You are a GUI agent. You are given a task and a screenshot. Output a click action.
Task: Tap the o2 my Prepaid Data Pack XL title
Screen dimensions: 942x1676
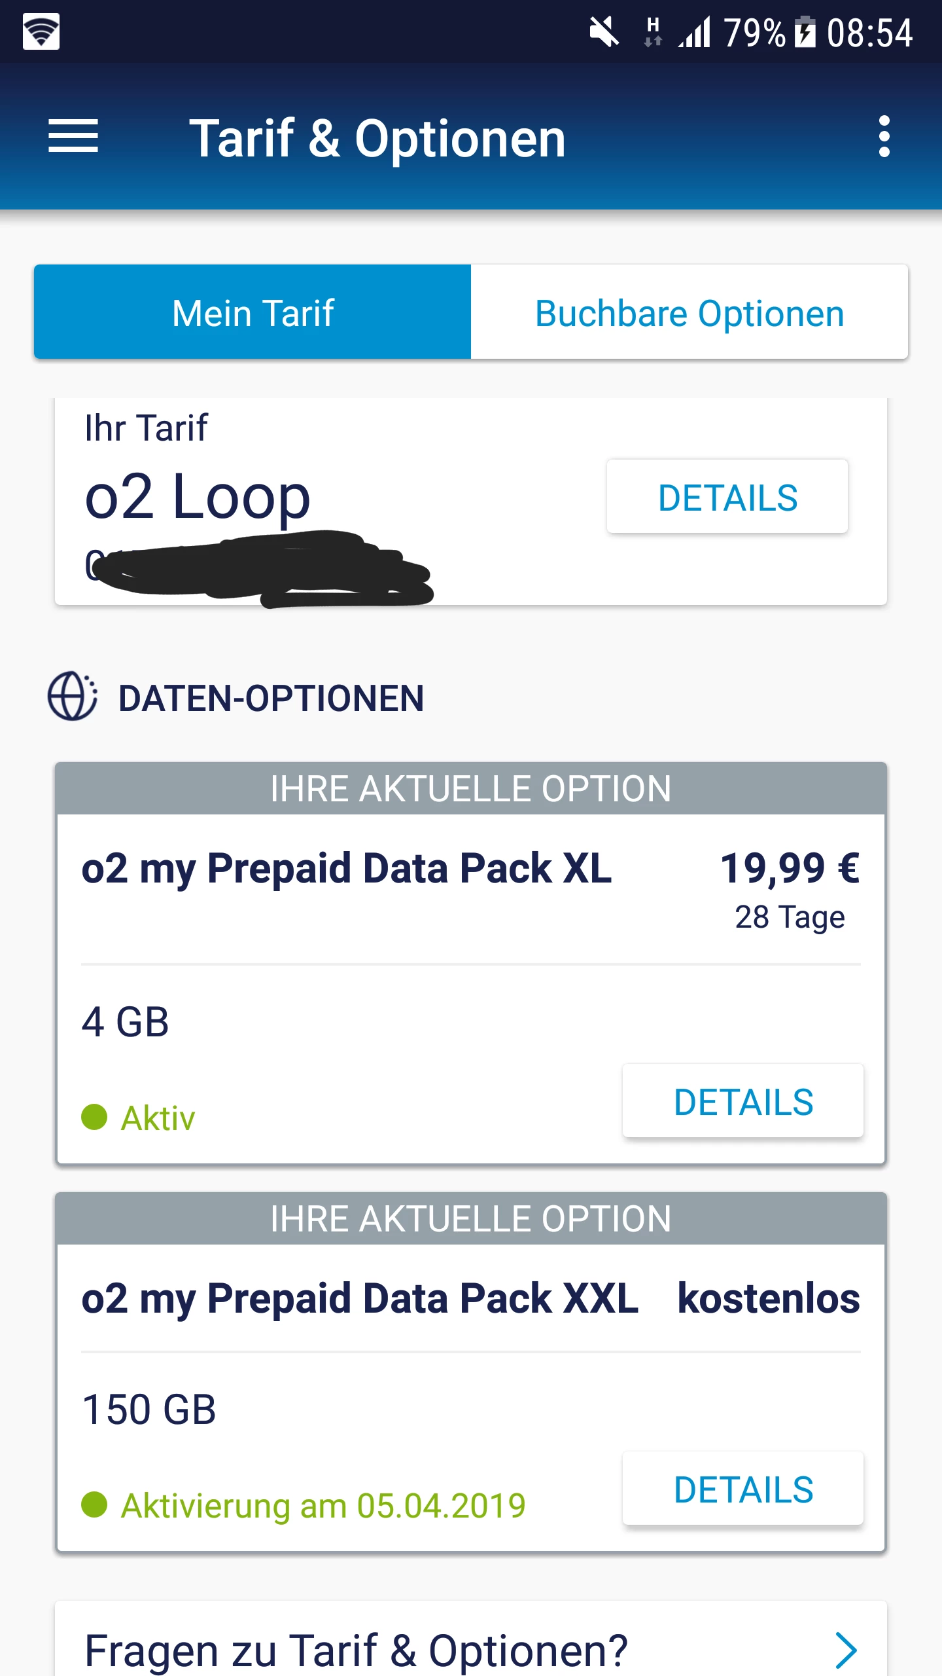click(x=347, y=868)
